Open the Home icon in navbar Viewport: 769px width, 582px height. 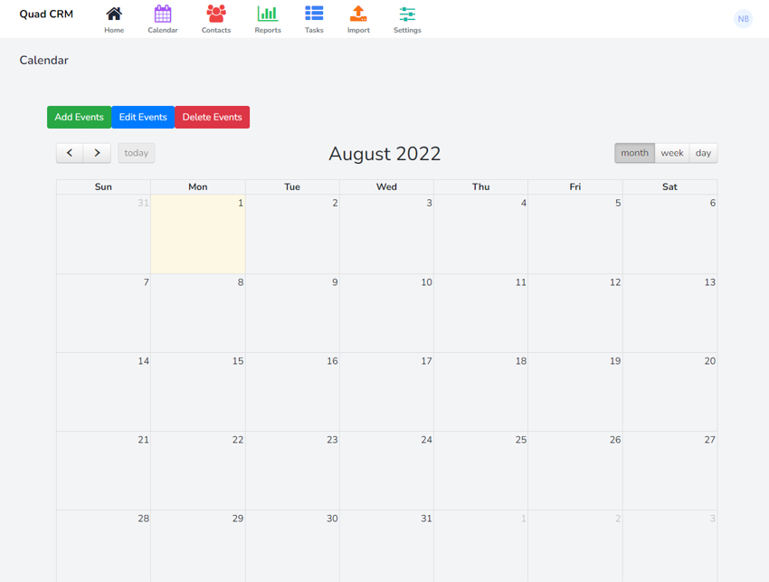pos(114,14)
